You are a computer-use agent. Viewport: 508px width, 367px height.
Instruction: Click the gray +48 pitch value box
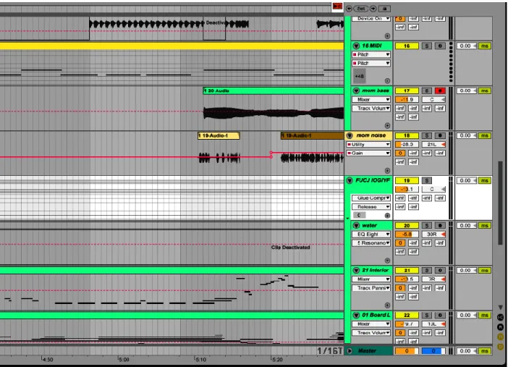click(359, 76)
